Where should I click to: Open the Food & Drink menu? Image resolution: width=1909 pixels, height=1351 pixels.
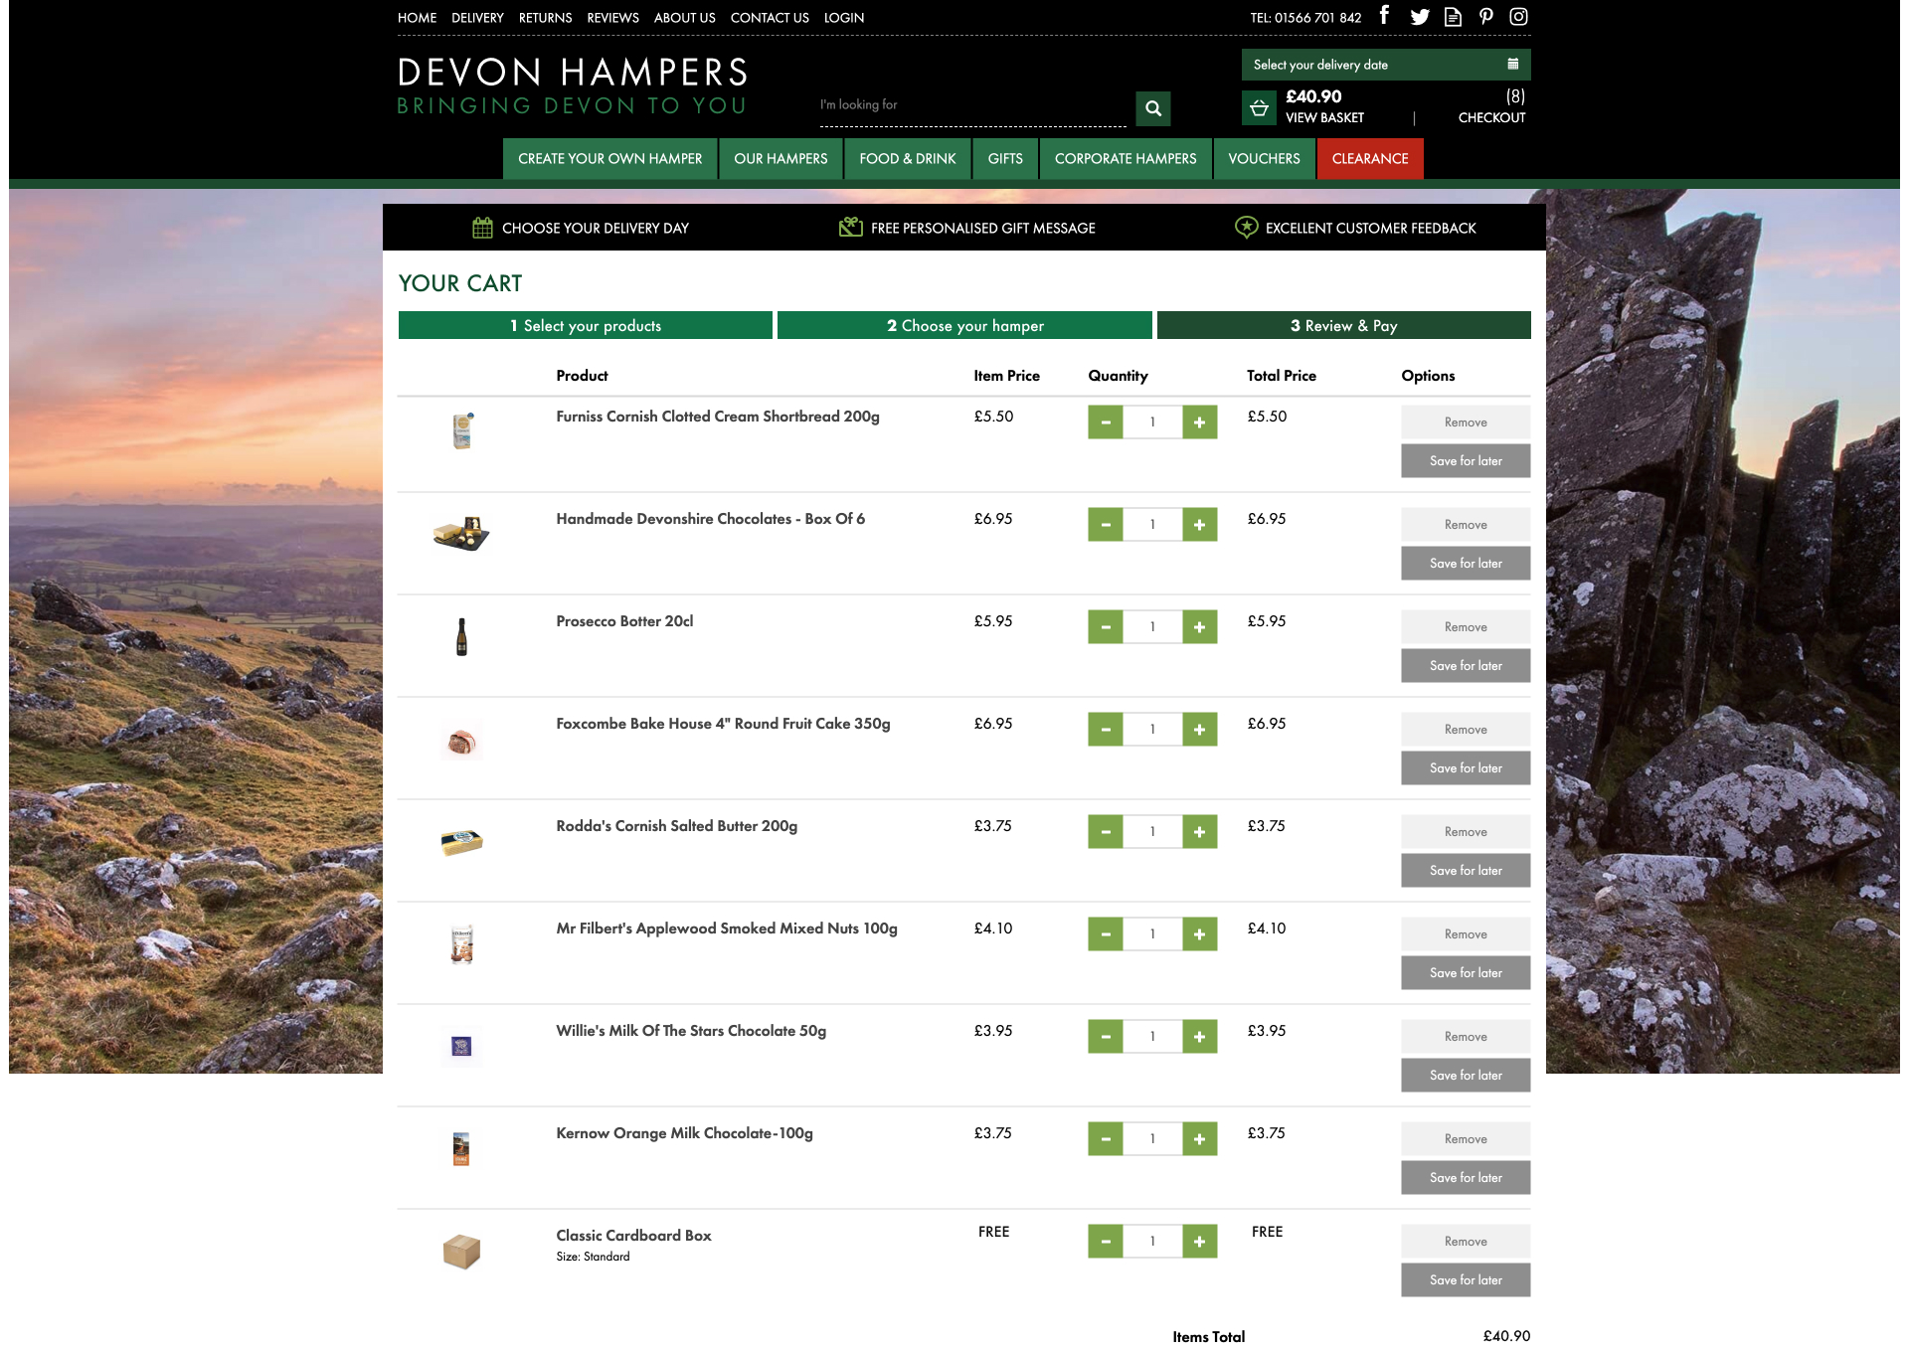(907, 159)
